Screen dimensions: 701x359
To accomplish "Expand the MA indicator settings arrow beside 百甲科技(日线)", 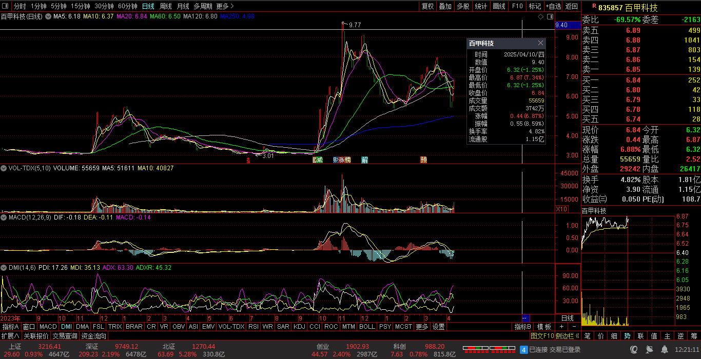I will click(48, 16).
